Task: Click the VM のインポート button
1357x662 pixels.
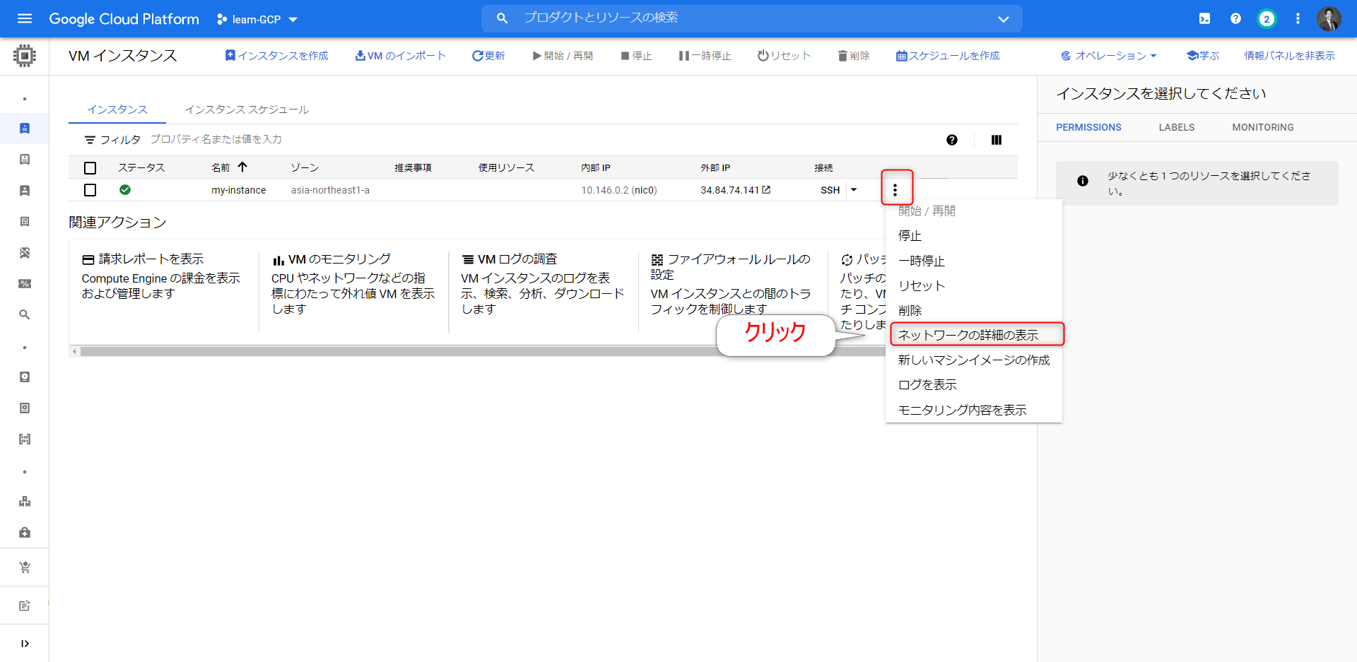Action: click(400, 56)
